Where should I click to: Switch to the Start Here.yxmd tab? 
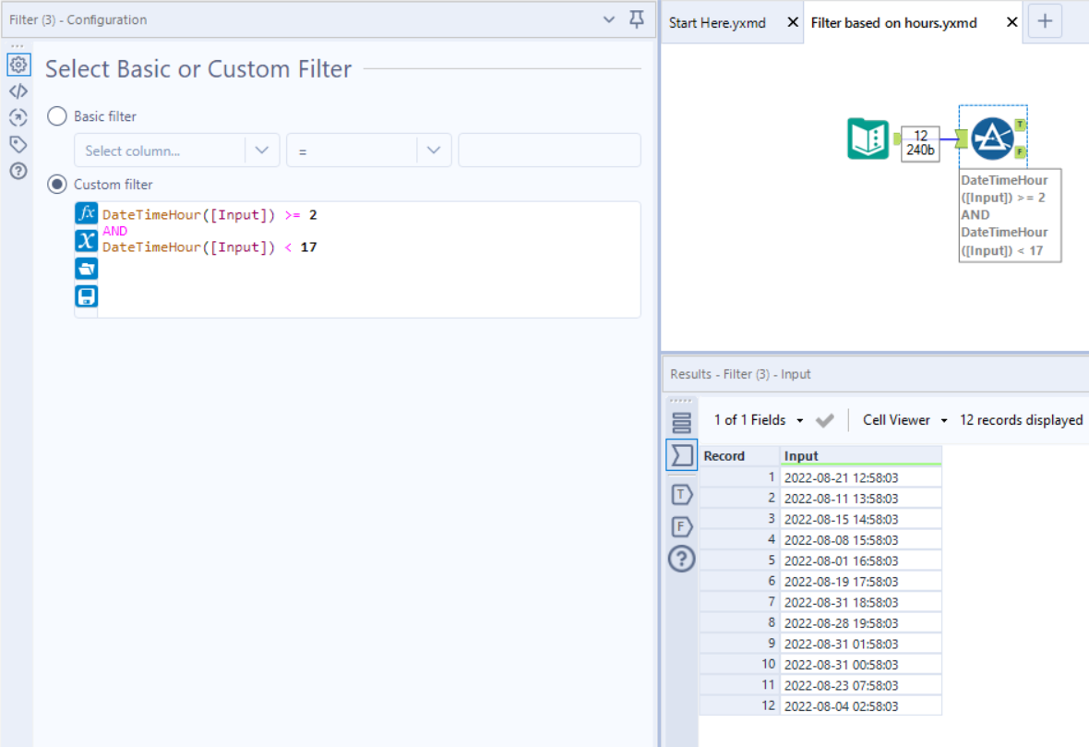coord(718,22)
